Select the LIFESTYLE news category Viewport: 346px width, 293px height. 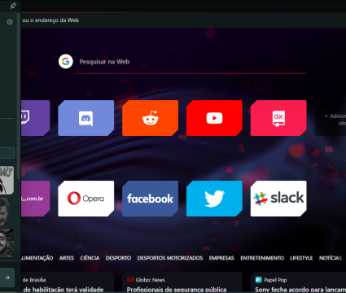(301, 258)
